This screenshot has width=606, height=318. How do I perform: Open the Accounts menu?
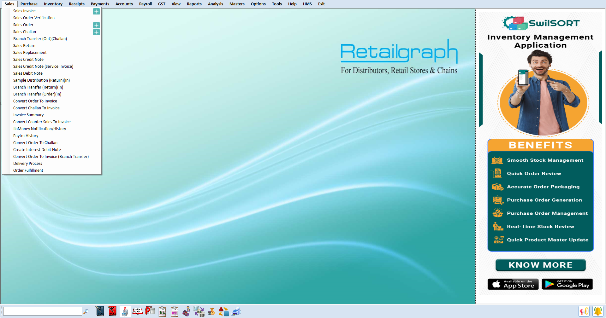[124, 4]
